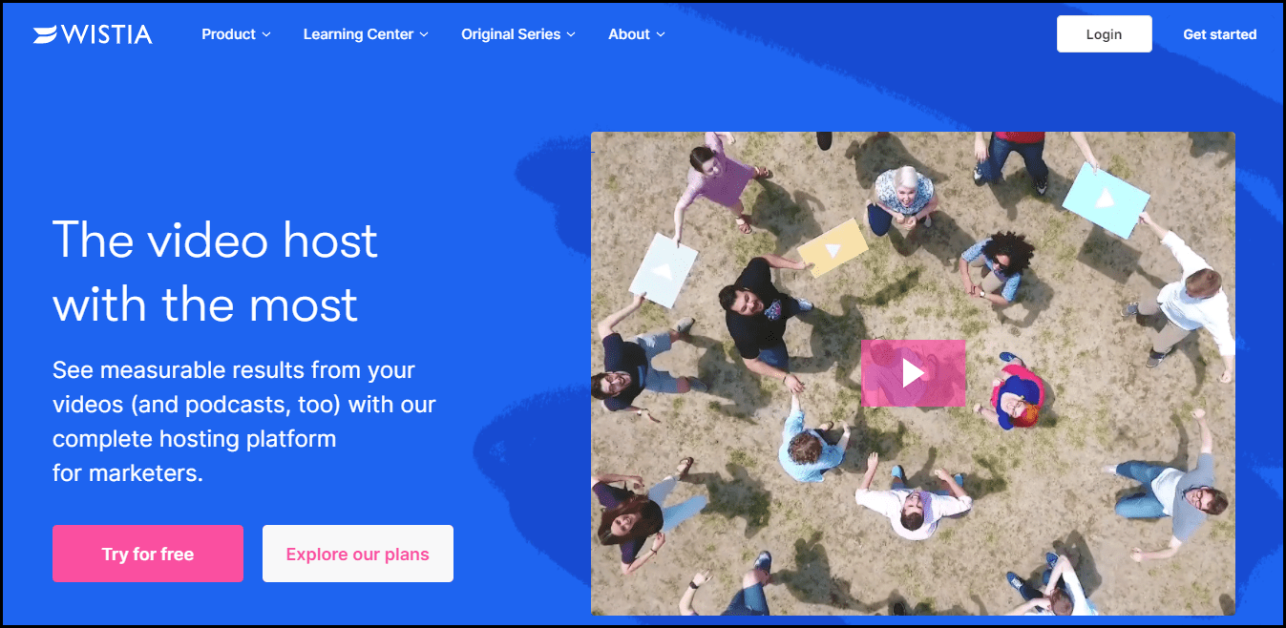Expand the Learning Center chevron
This screenshot has height=628, width=1286.
pos(424,34)
